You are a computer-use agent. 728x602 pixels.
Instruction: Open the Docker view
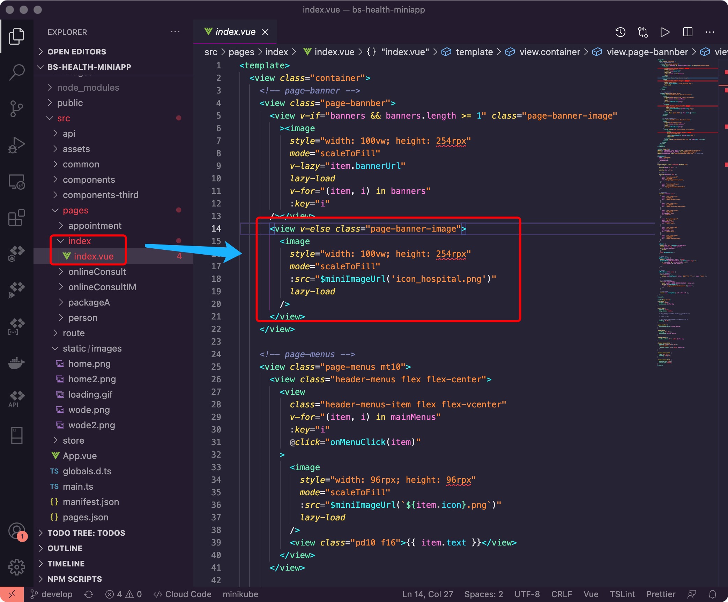click(x=16, y=363)
